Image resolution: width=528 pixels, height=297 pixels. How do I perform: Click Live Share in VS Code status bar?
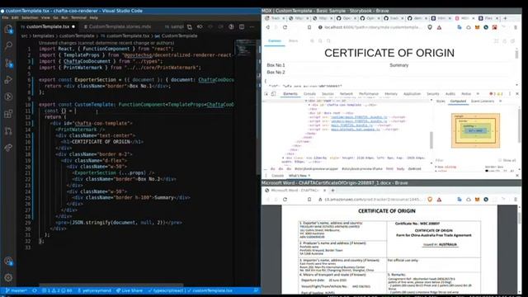point(130,290)
